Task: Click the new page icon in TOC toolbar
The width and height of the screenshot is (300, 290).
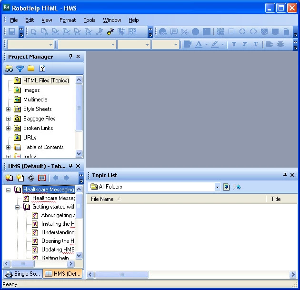Action: pyautogui.click(x=20, y=178)
